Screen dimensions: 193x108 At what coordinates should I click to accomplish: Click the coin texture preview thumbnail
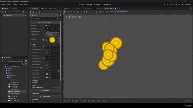click(52, 40)
